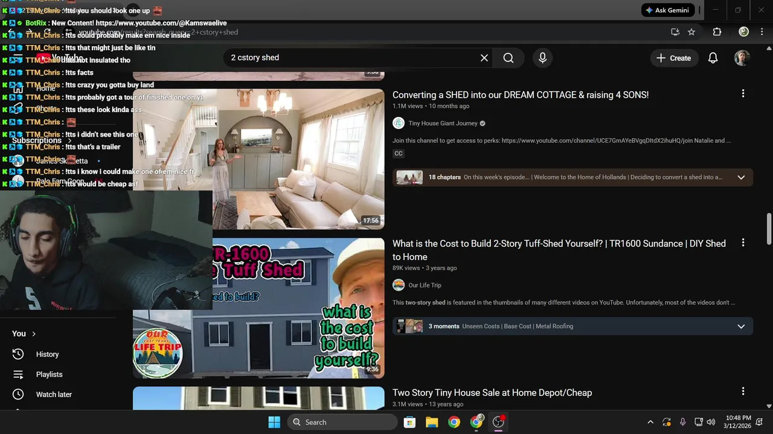Screen dimensions: 773x434
Task: Click the 18 chapters preview thumbnail
Action: tap(409, 177)
